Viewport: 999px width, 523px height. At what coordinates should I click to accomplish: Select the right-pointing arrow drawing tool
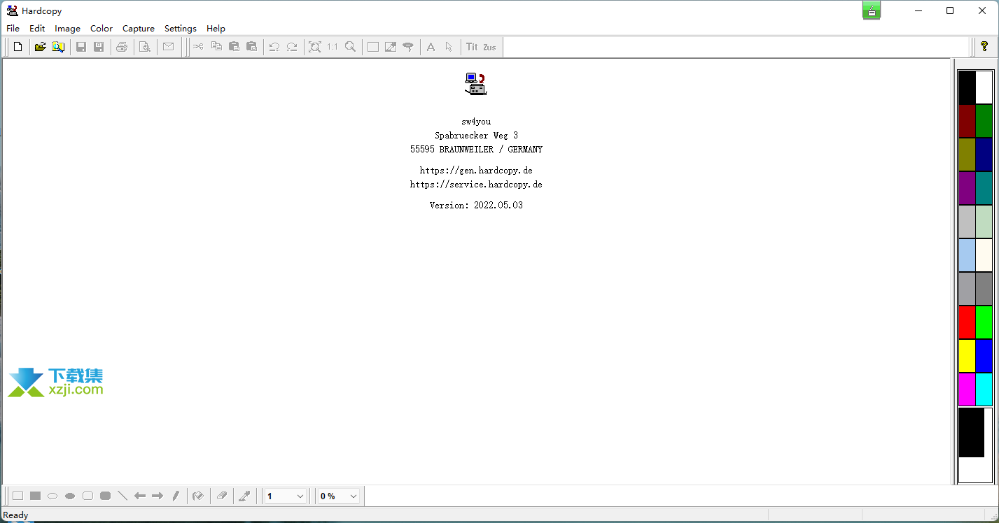158,496
